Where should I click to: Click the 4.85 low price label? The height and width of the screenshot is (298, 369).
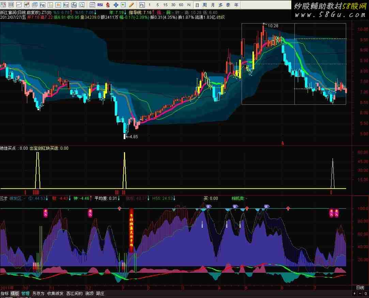tap(134, 136)
